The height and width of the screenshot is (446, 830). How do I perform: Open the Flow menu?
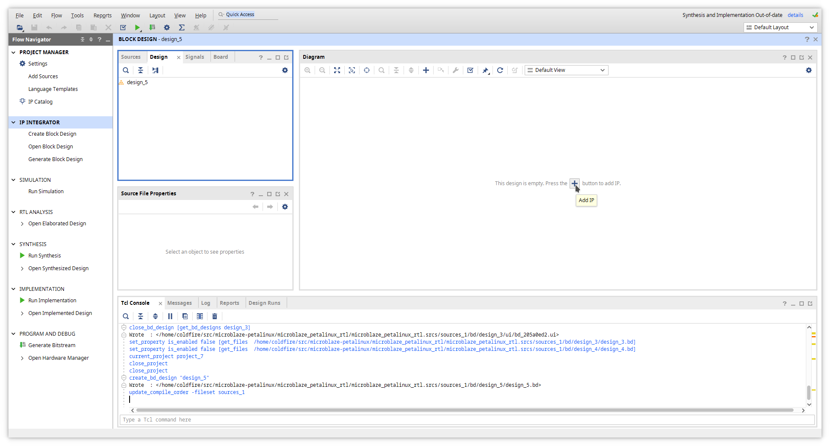[x=56, y=16]
